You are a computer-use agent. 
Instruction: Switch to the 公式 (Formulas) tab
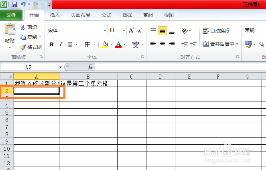pos(106,15)
